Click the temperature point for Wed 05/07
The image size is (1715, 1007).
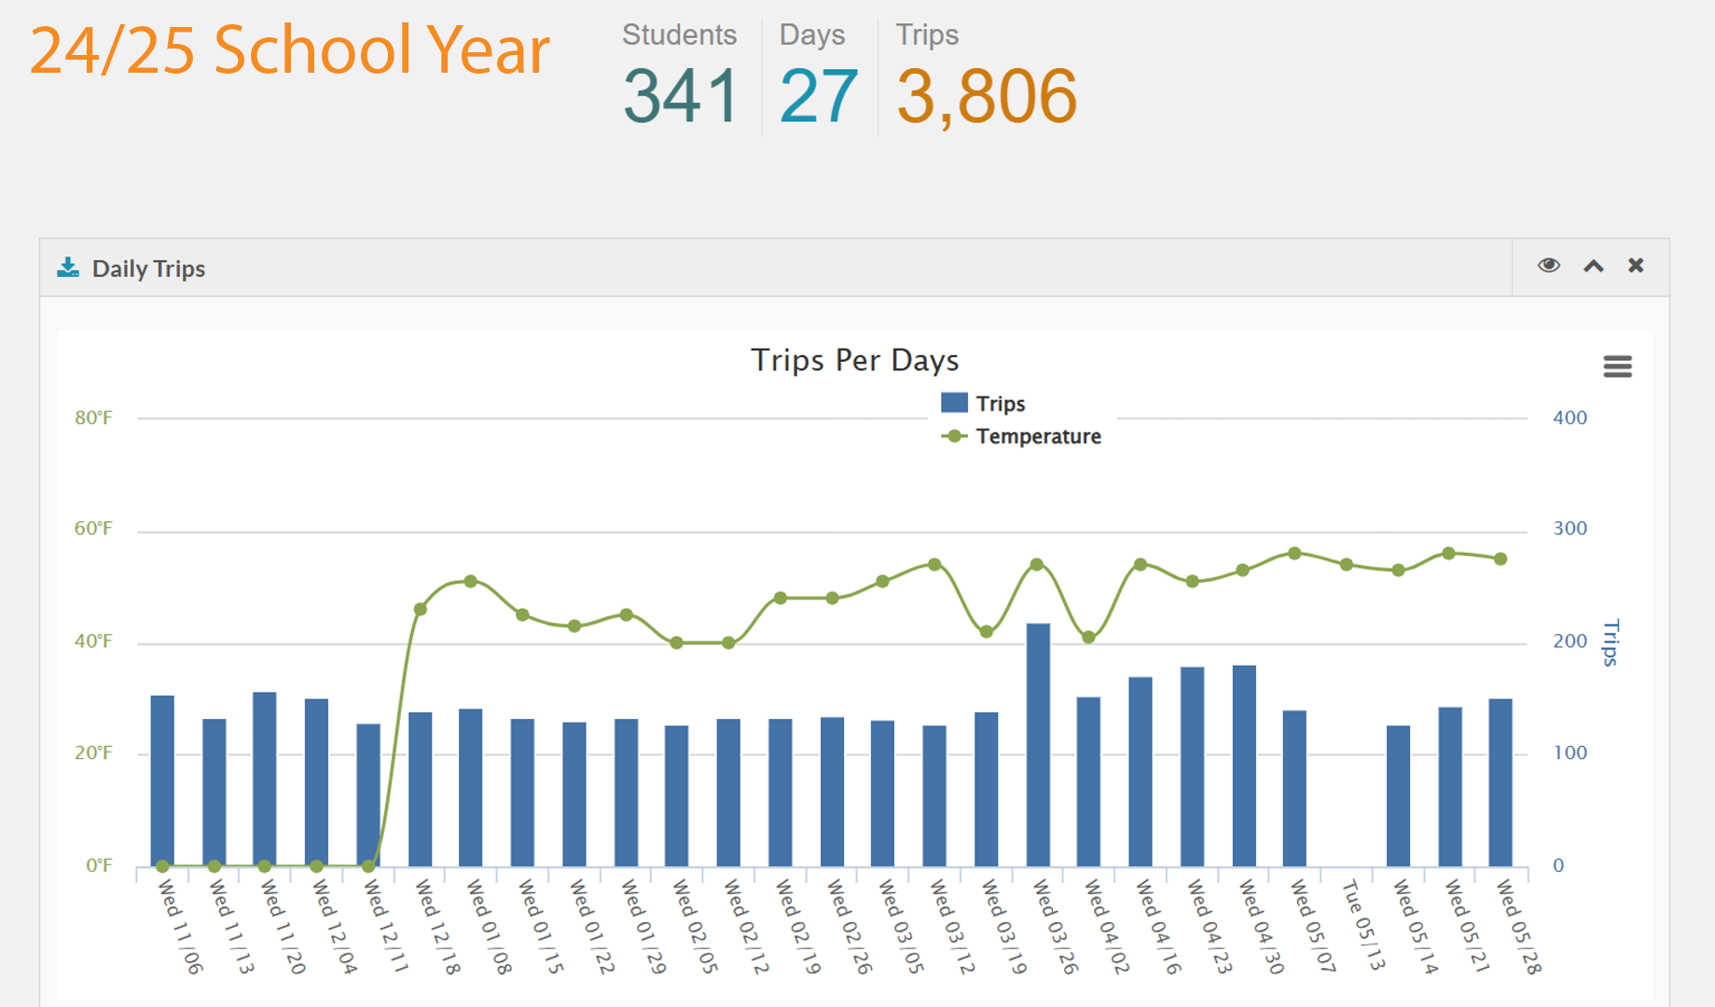(1294, 554)
